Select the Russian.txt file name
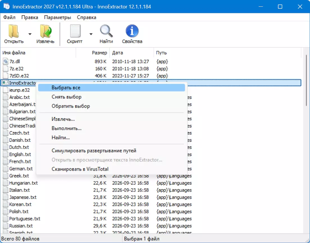This screenshot has height=243, width=310. click(x=21, y=226)
